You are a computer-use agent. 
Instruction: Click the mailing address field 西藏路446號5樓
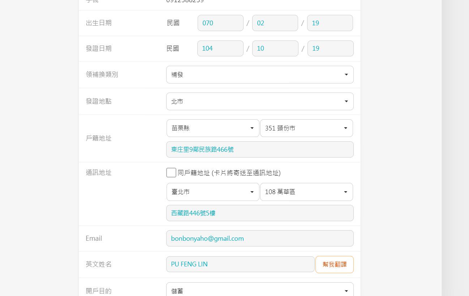(259, 213)
